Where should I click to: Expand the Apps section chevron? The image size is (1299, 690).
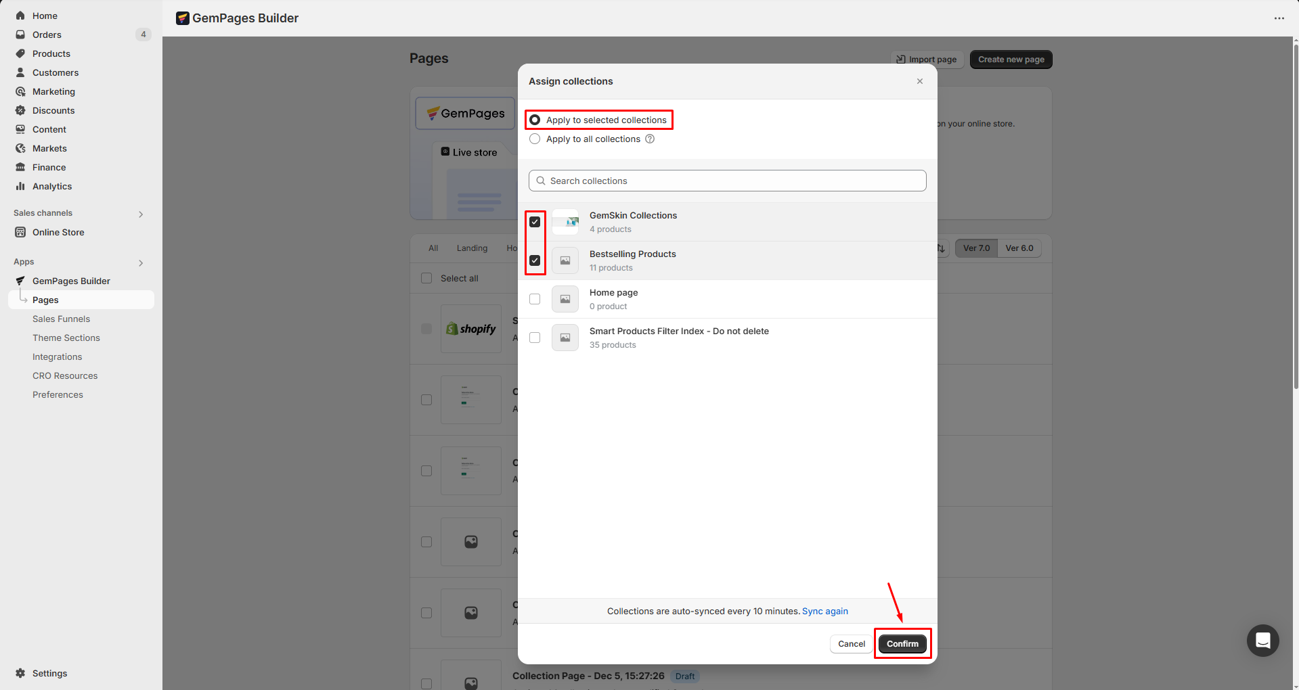tap(141, 262)
